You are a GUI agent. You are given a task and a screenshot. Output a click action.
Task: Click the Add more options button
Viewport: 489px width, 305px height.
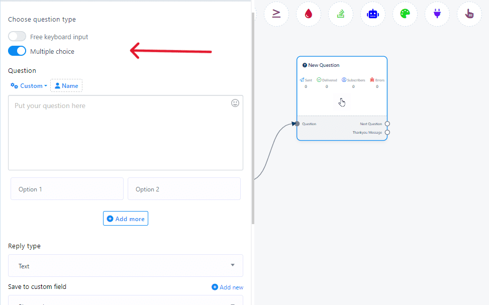126,219
